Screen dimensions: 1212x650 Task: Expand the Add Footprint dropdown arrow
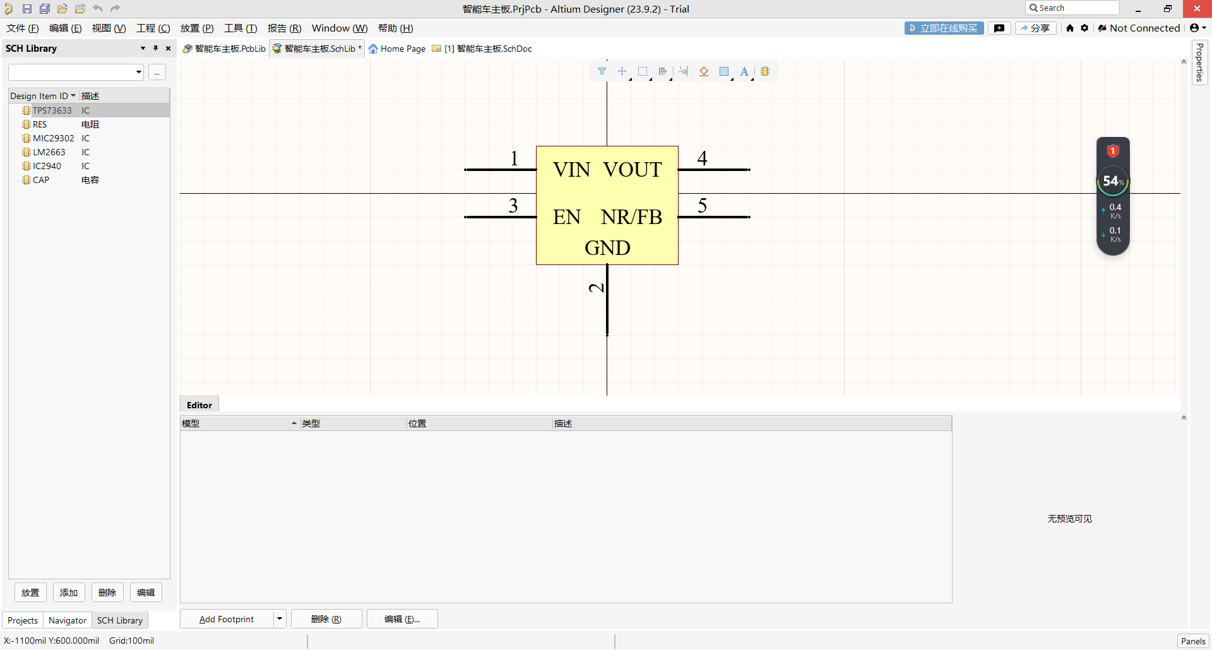280,619
